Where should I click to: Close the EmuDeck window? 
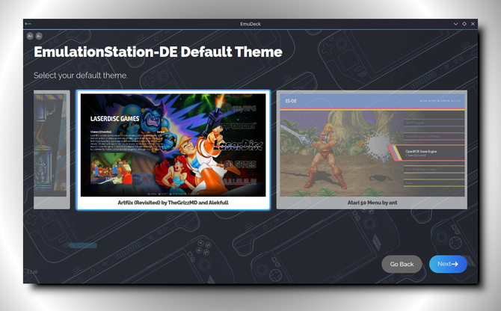click(x=473, y=24)
